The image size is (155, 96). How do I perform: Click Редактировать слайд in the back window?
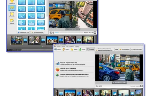(x=73, y=29)
